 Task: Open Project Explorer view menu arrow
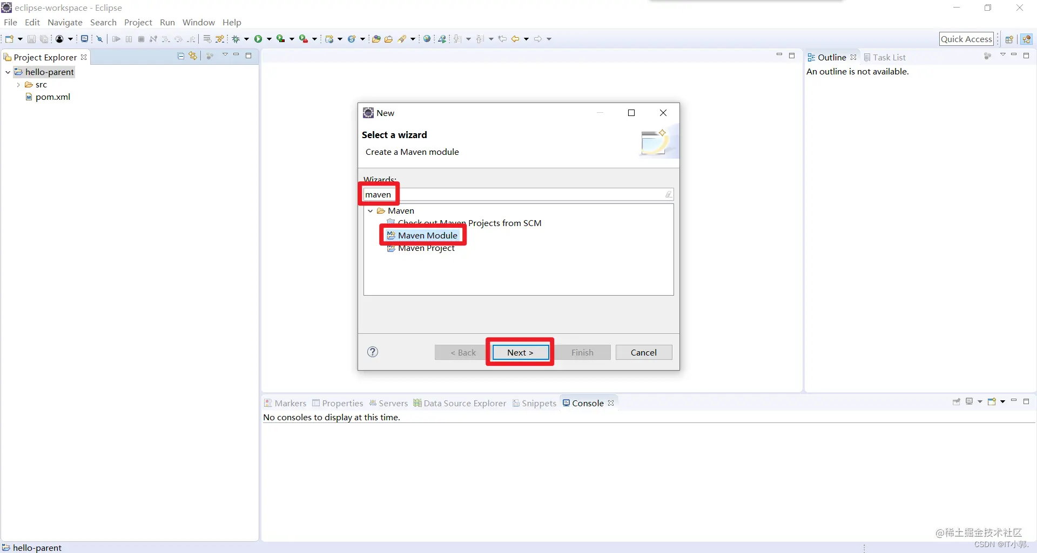[225, 56]
